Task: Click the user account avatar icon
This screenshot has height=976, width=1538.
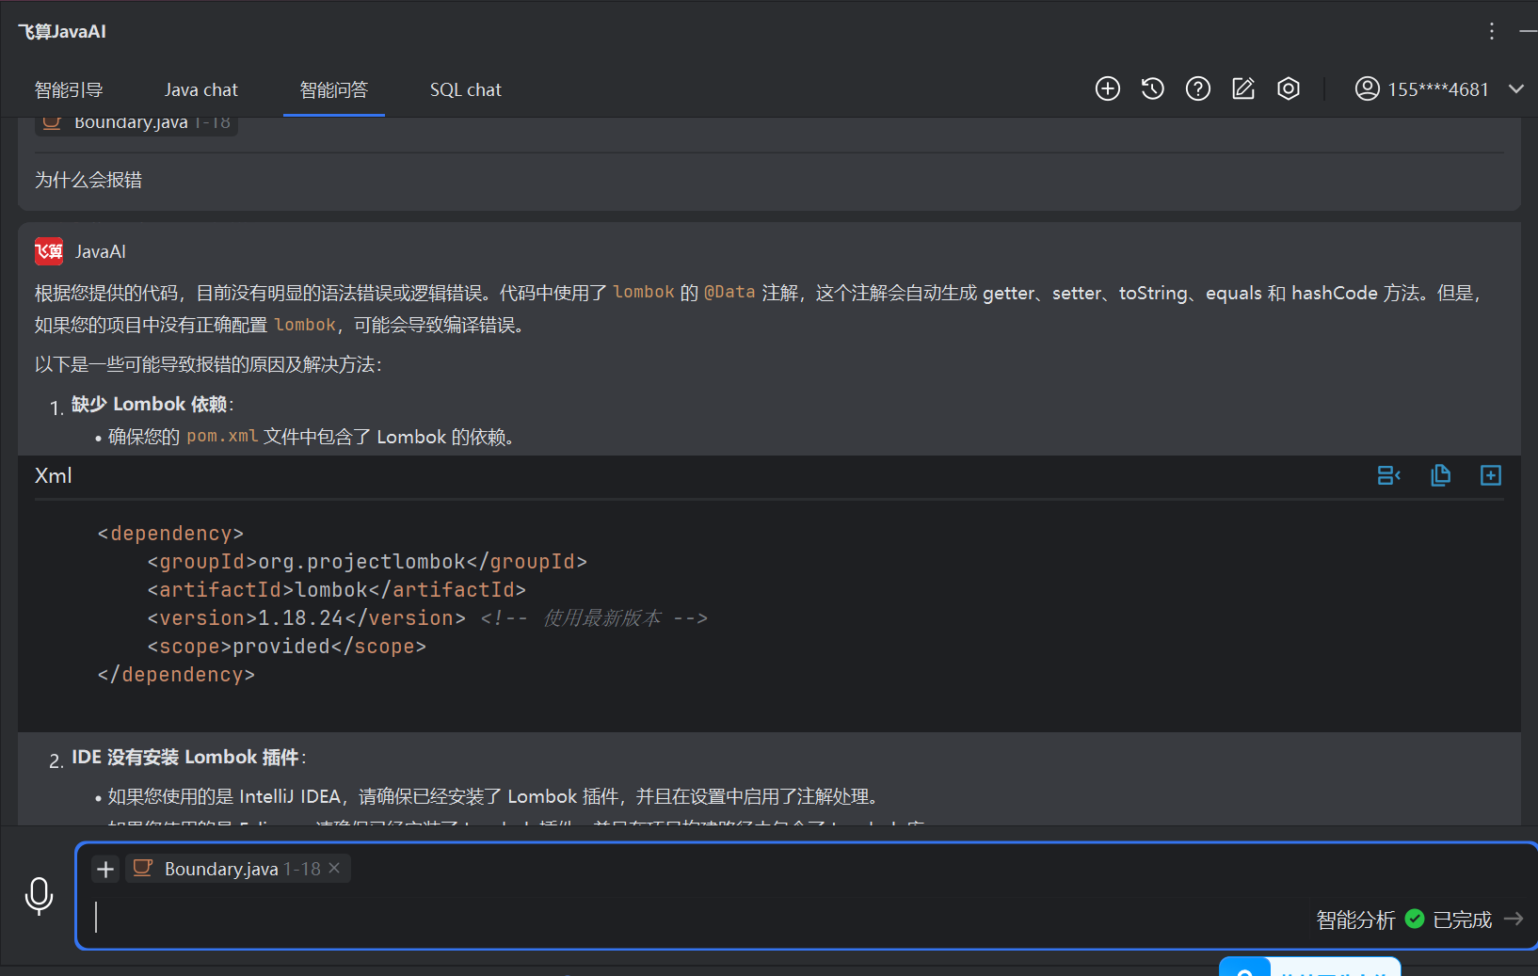Action: [x=1367, y=88]
